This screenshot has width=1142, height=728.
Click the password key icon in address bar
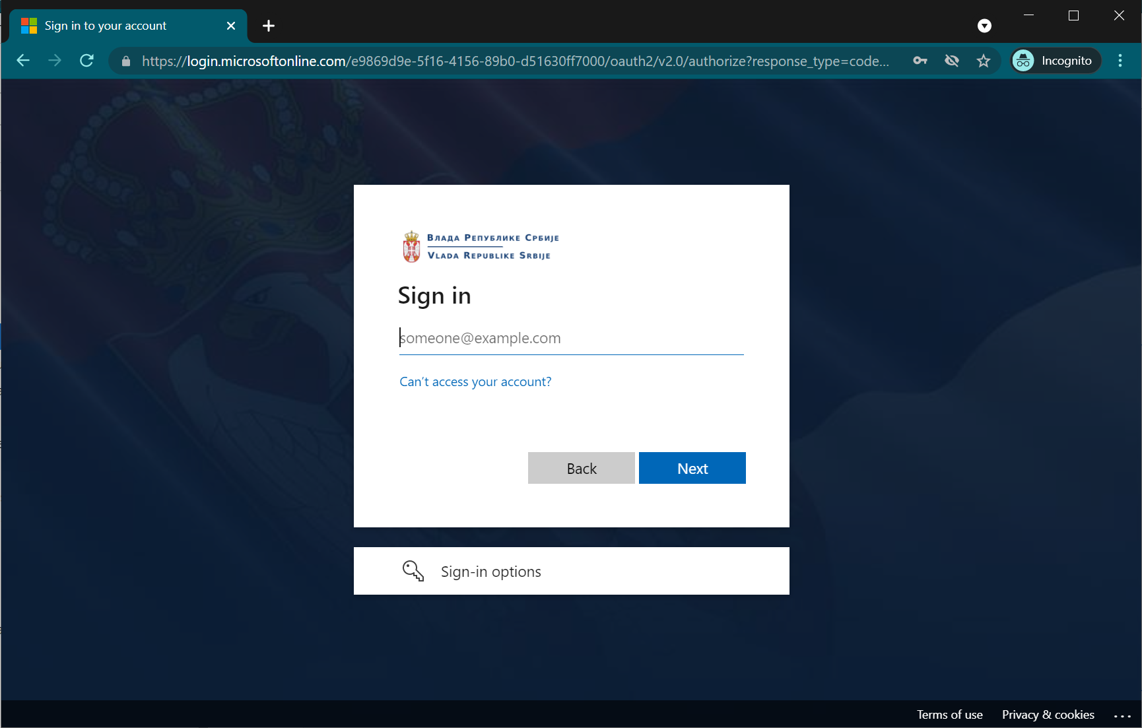[x=920, y=61]
